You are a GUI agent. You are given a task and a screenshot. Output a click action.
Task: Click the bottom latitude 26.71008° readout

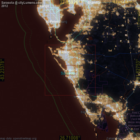tap(70, 138)
